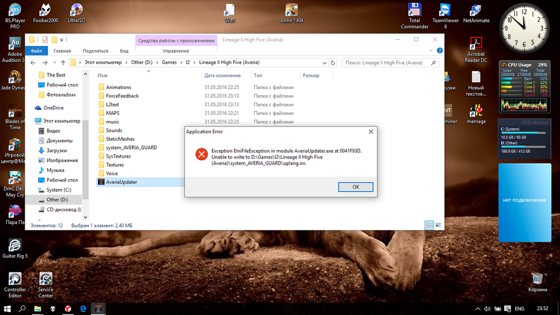Switch to large icons view in status bar

click(x=438, y=225)
